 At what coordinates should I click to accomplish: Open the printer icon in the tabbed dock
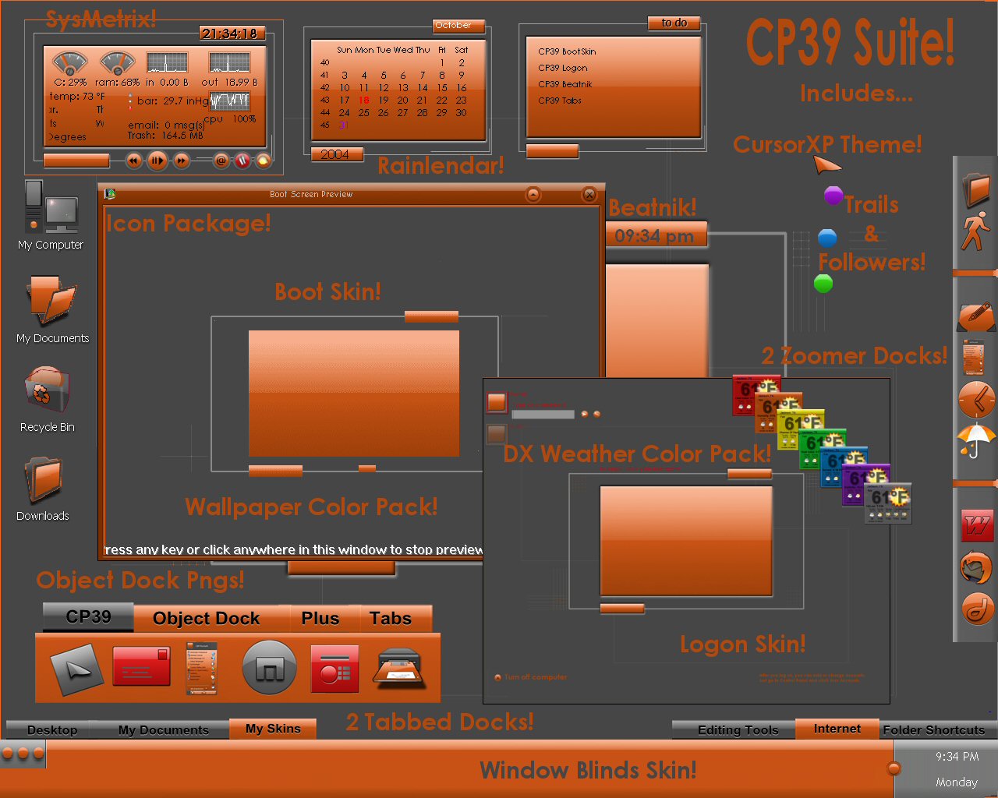coord(399,668)
